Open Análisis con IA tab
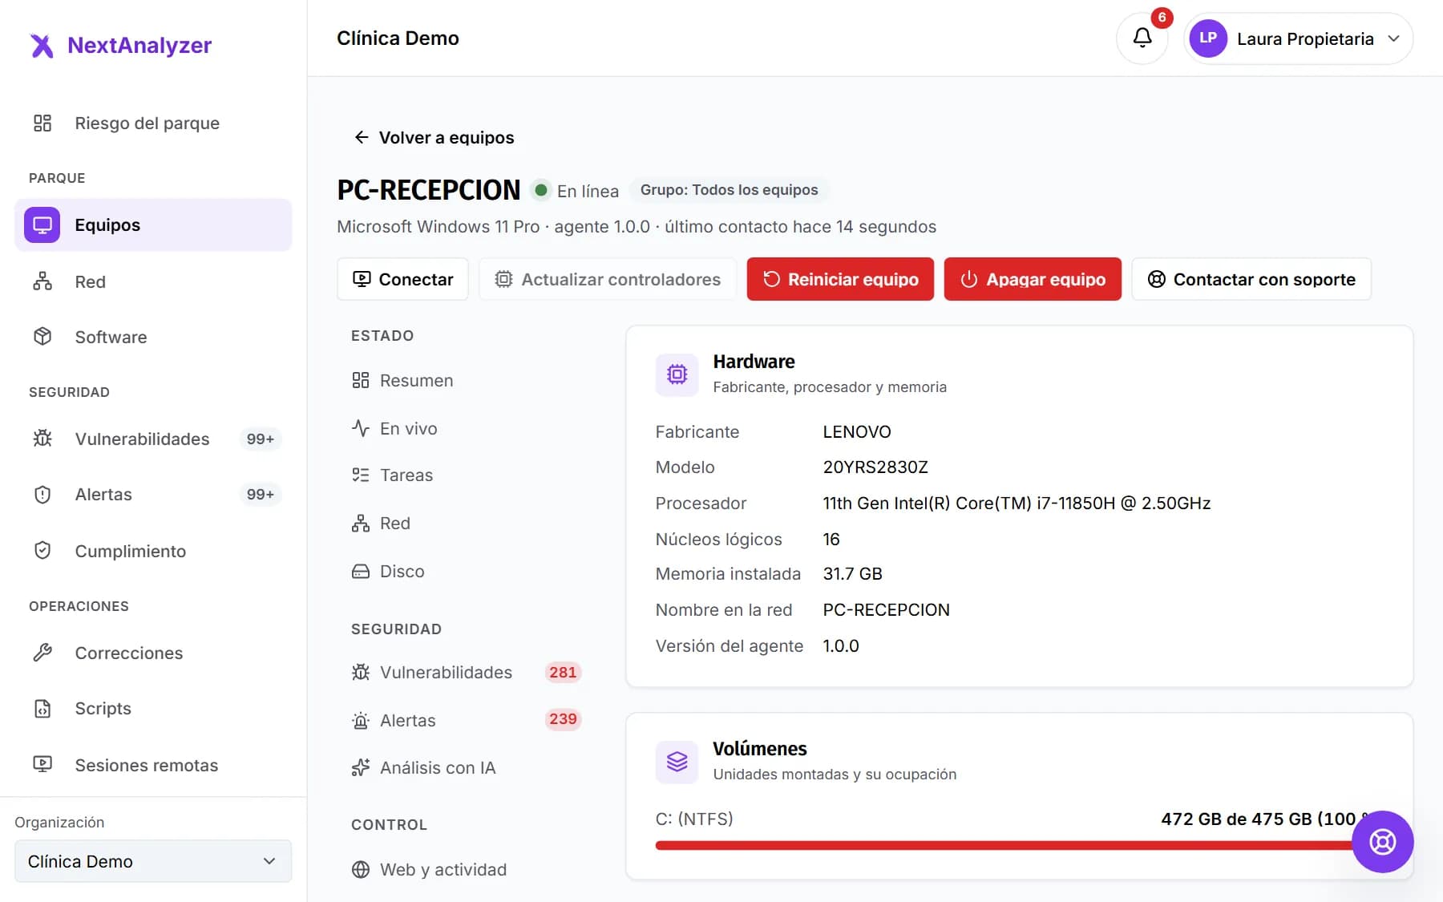The image size is (1443, 902). pos(467,767)
